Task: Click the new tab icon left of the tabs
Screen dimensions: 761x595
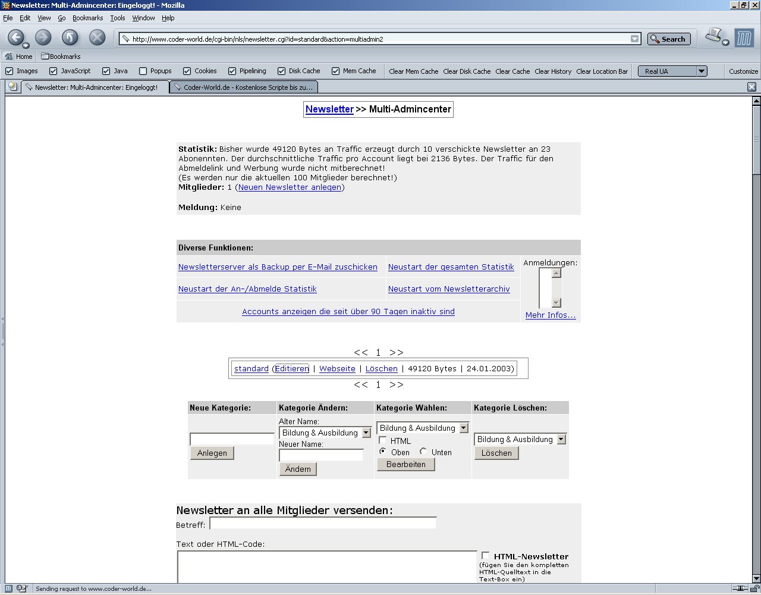Action: pyautogui.click(x=12, y=87)
